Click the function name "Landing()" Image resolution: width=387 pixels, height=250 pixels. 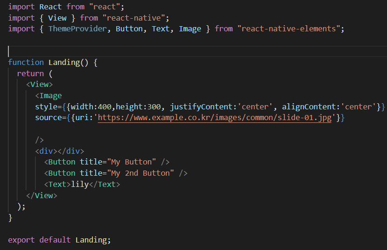(x=68, y=63)
